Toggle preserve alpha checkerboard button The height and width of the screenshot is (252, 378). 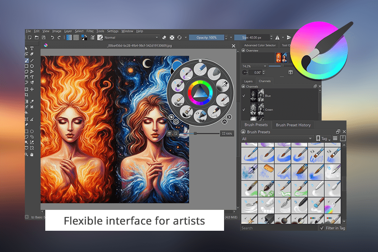pos(172,37)
